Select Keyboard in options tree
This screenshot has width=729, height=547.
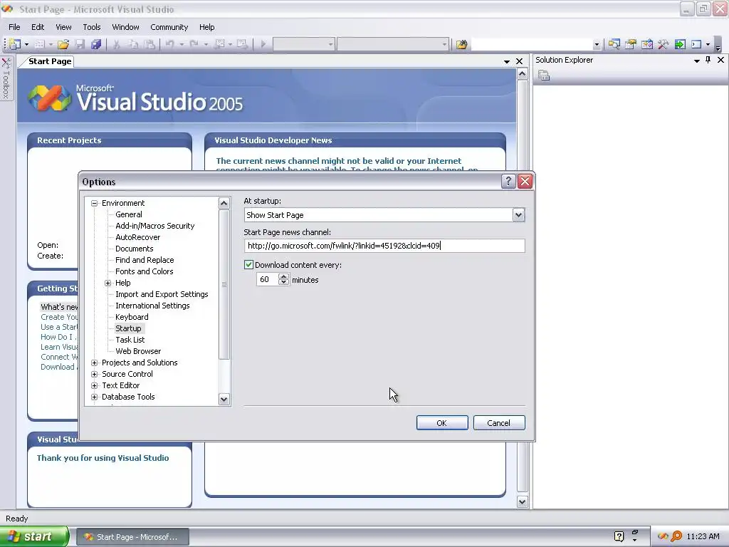point(132,317)
